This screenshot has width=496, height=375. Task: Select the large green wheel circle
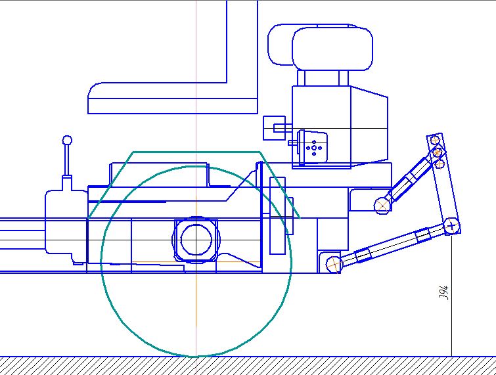click(196, 262)
